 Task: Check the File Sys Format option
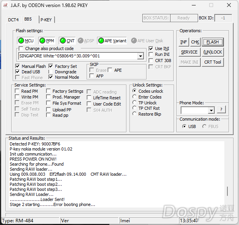tap(48, 103)
